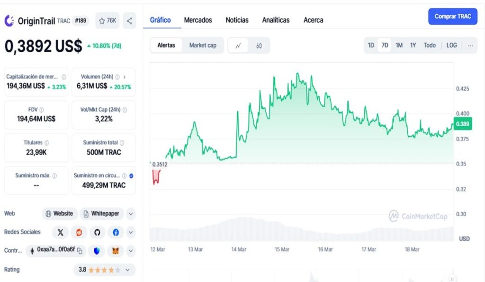Open info icon for Suministro total
485x282 pixels.
point(122,143)
